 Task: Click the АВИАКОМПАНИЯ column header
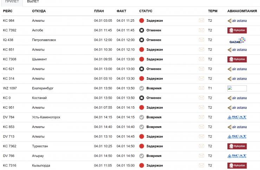coord(242,11)
